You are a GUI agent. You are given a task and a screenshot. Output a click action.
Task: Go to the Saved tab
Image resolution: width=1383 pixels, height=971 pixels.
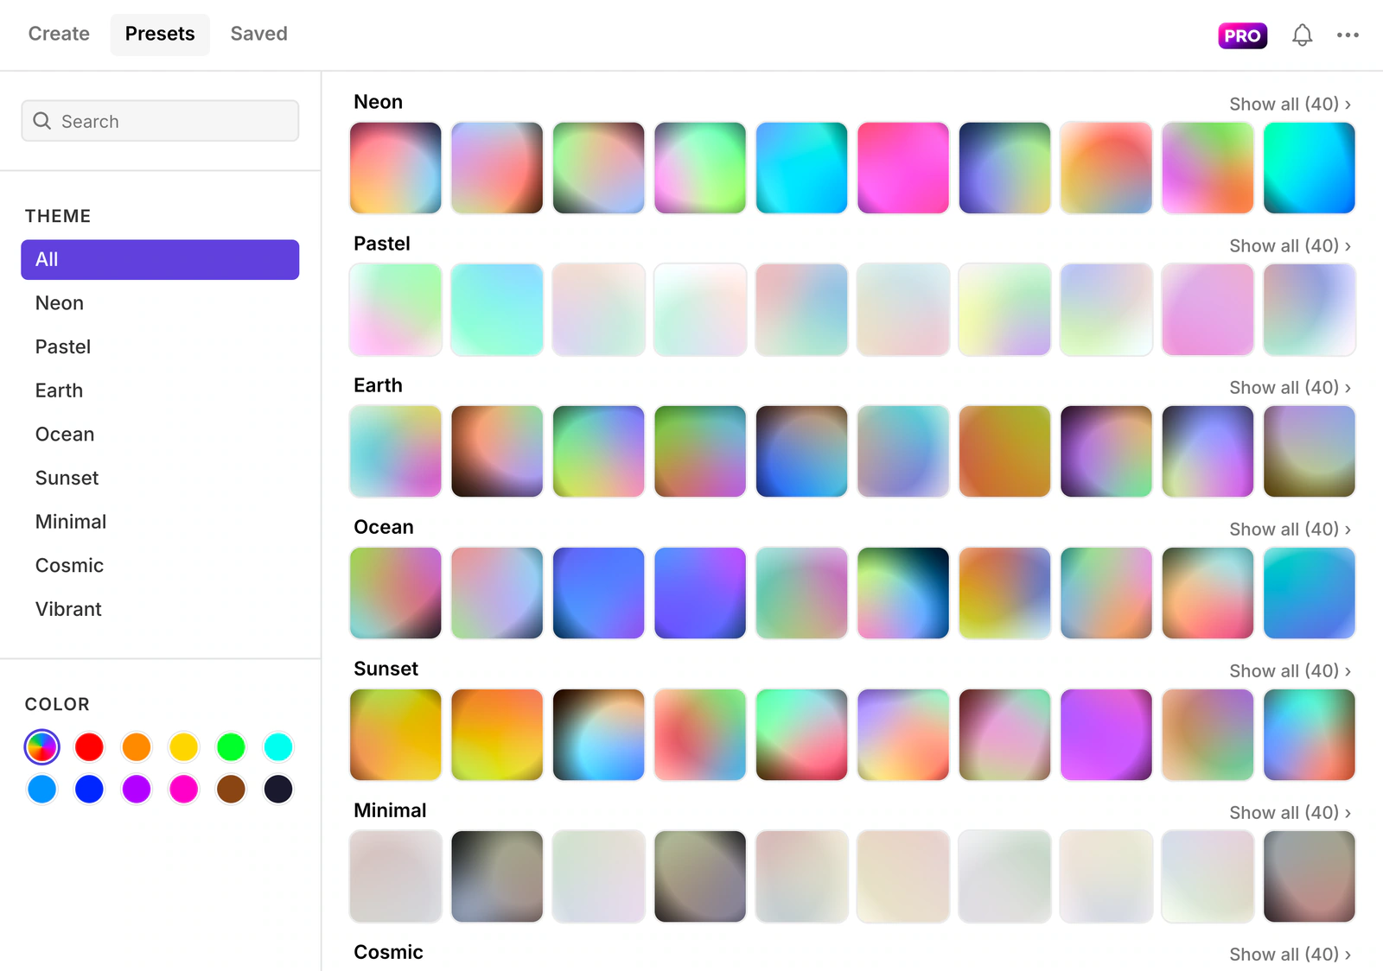pyautogui.click(x=258, y=34)
